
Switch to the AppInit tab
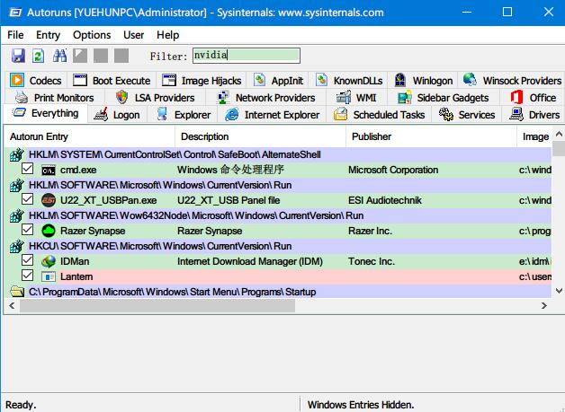[x=279, y=80]
